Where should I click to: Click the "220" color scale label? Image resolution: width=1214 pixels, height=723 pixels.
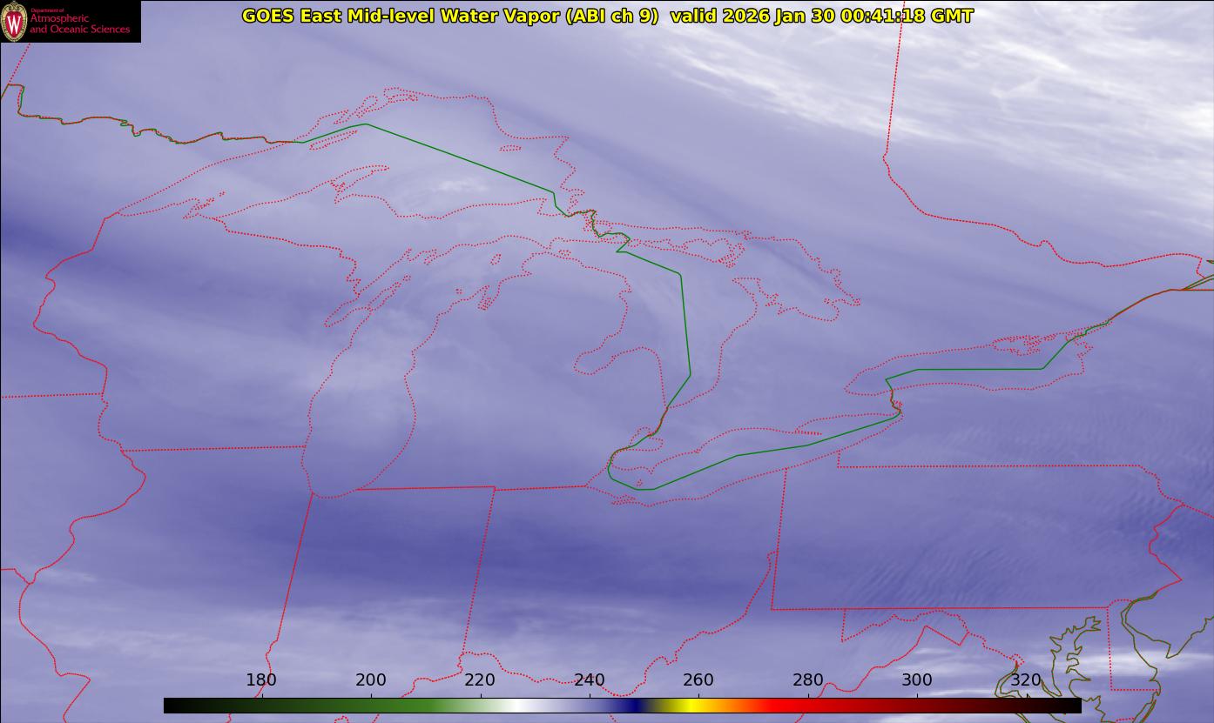click(x=480, y=679)
